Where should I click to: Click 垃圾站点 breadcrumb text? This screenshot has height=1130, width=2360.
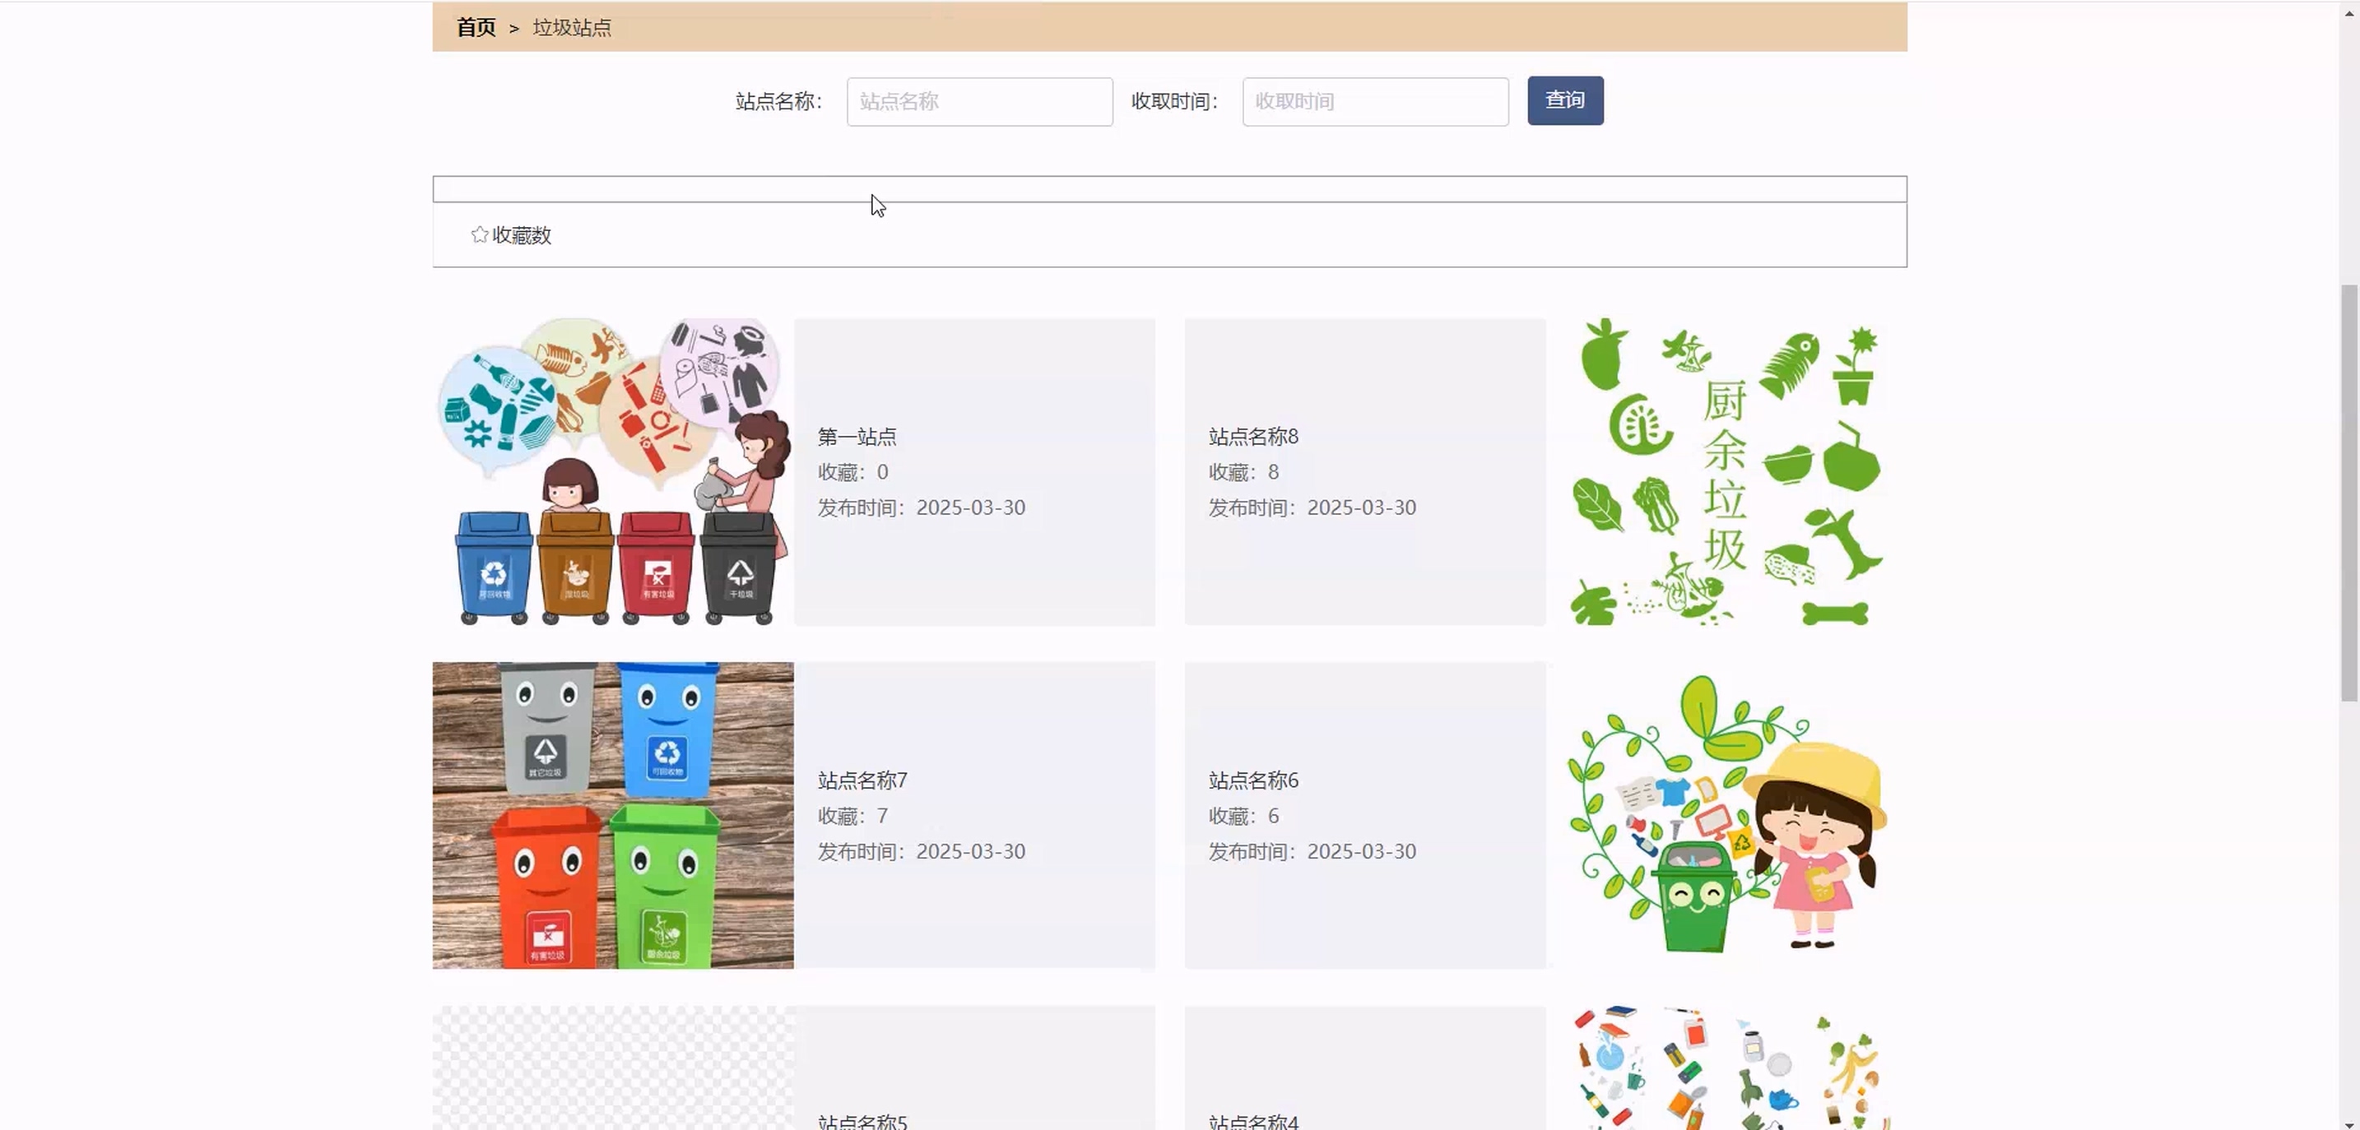(x=572, y=27)
